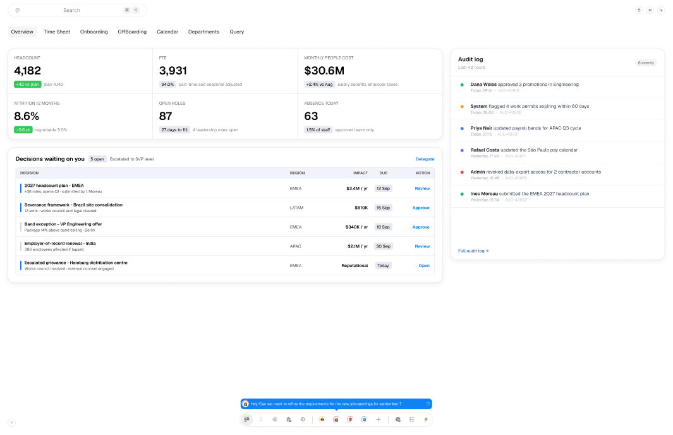
Task: Click the help question mark icon bottom left
Action: (x=11, y=422)
